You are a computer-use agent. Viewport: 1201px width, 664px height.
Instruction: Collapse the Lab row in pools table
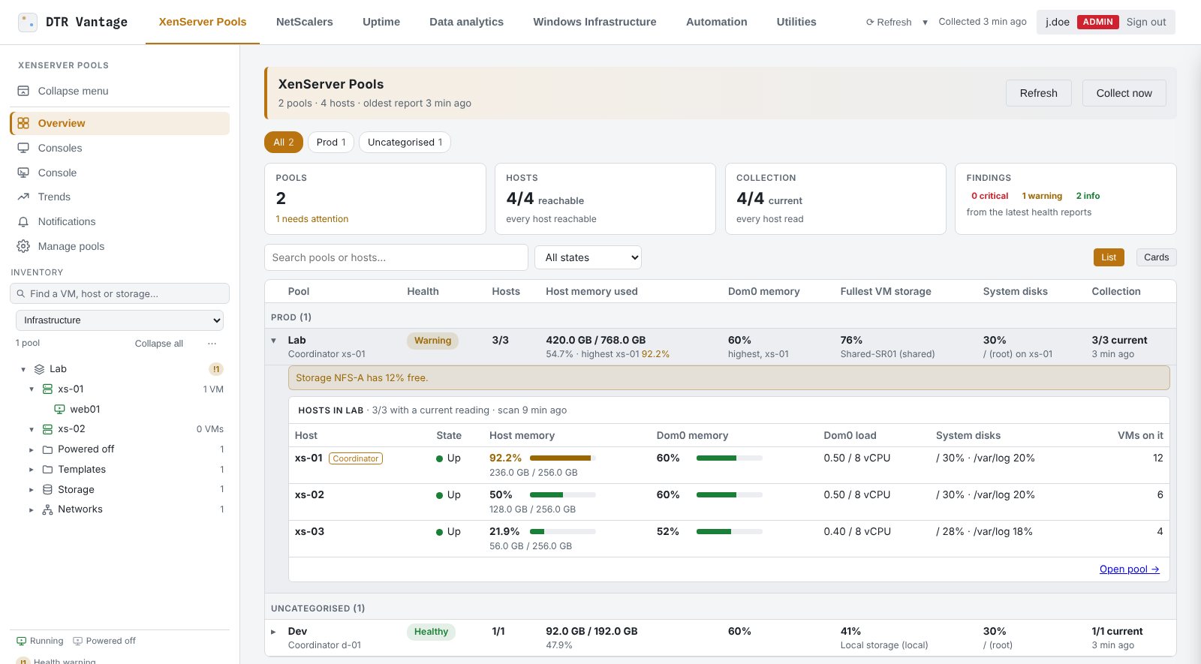pyautogui.click(x=274, y=341)
